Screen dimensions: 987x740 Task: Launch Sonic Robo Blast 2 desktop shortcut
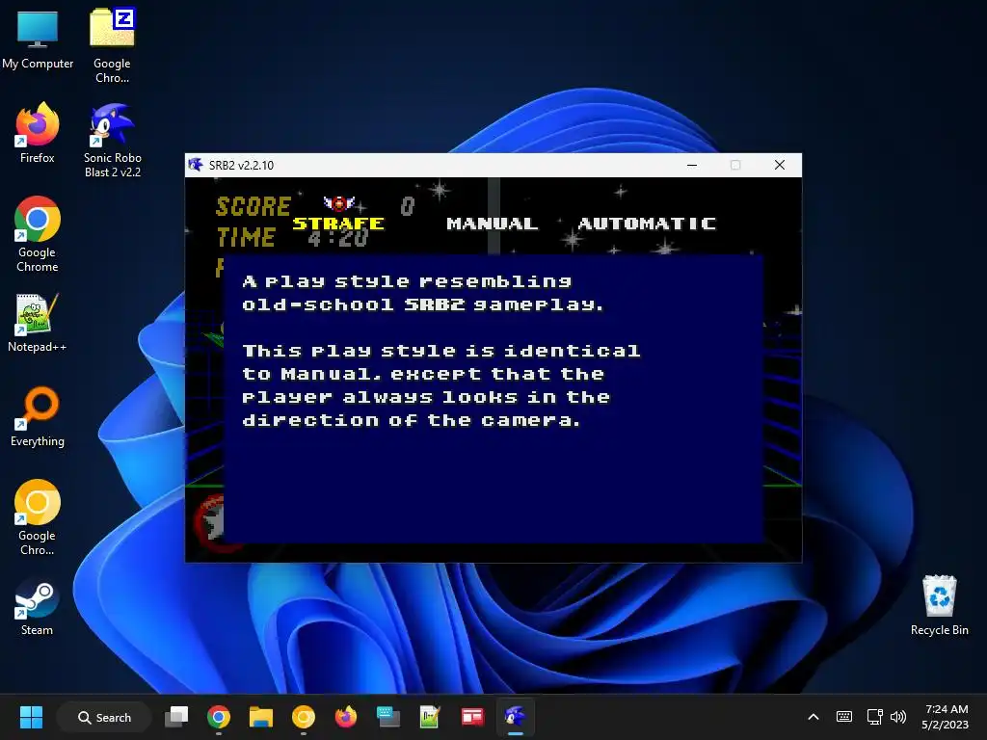(x=113, y=141)
